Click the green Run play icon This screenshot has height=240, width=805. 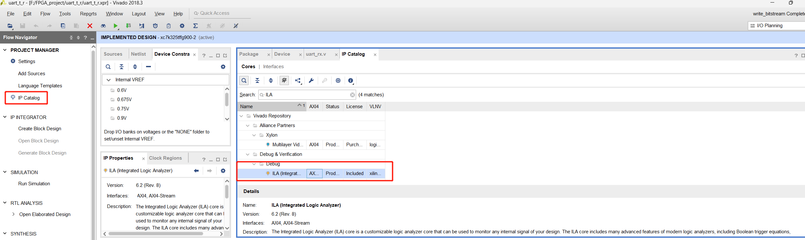click(116, 26)
